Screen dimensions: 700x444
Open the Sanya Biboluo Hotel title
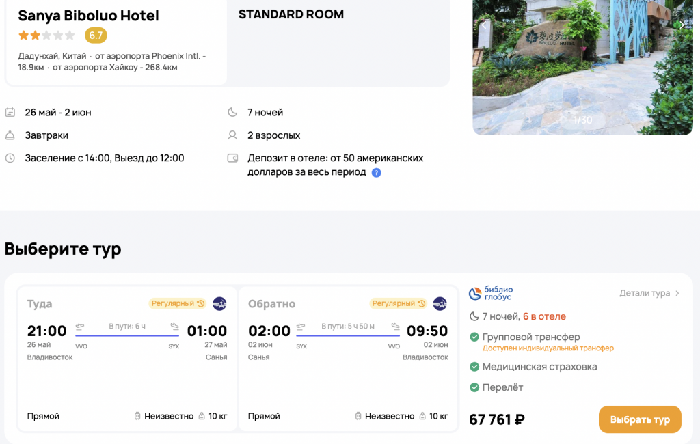point(88,16)
